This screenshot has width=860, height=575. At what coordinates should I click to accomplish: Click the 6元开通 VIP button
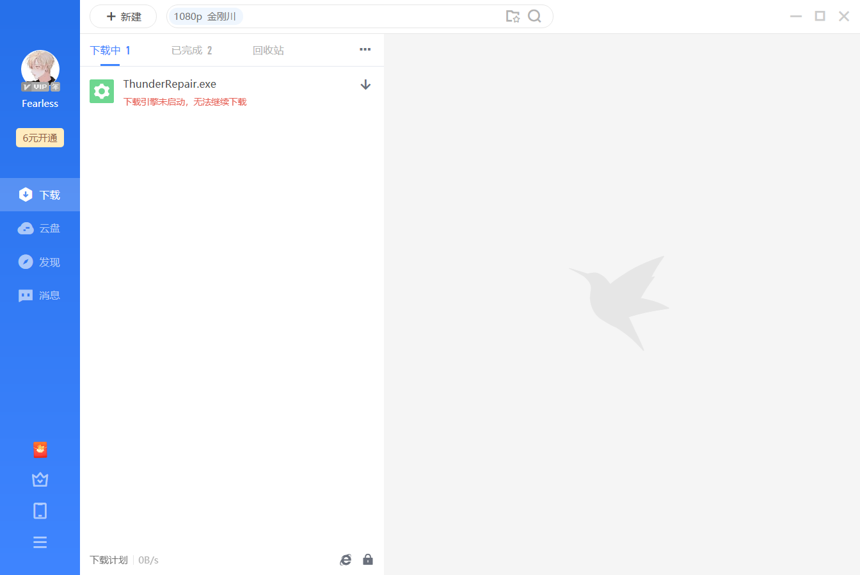[40, 138]
